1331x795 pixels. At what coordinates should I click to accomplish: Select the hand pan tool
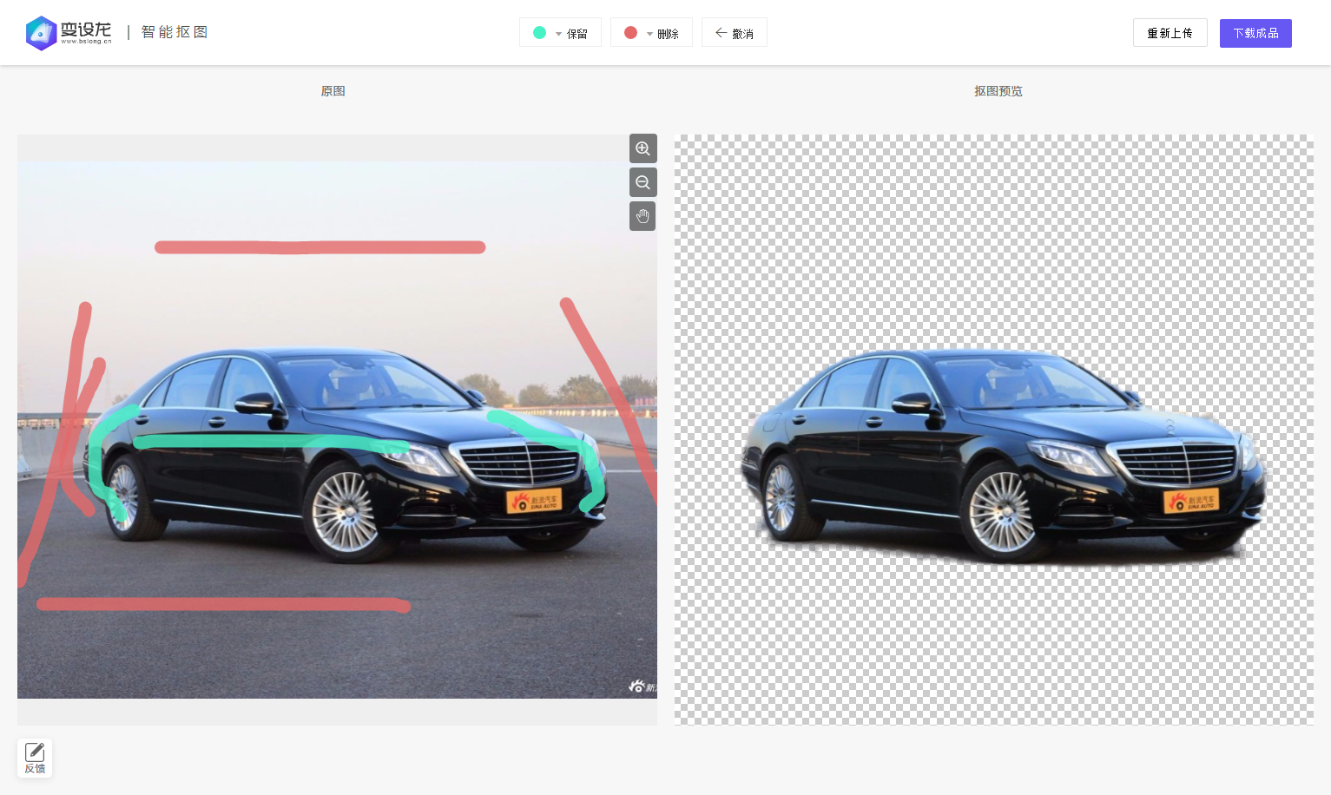coord(642,216)
